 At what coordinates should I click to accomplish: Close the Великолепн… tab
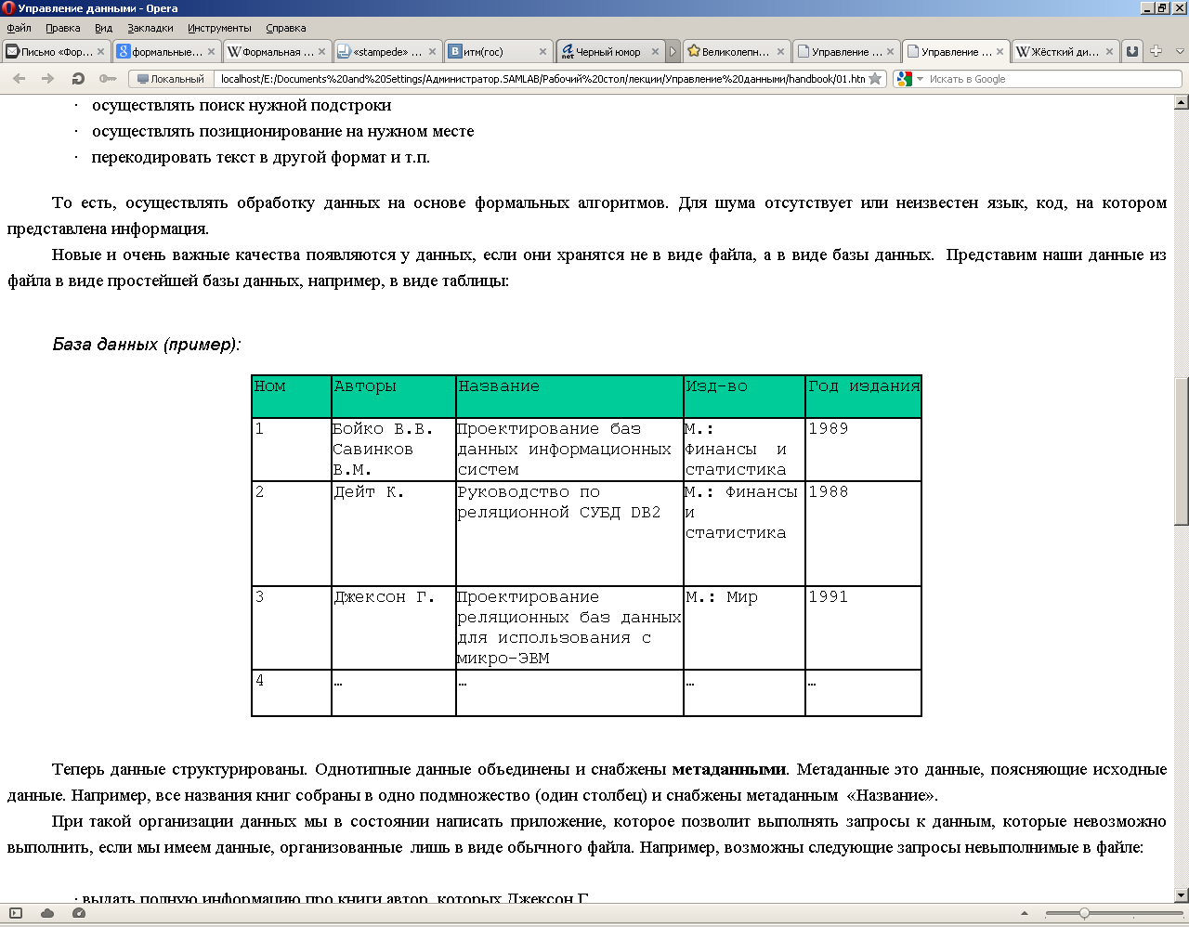(781, 52)
